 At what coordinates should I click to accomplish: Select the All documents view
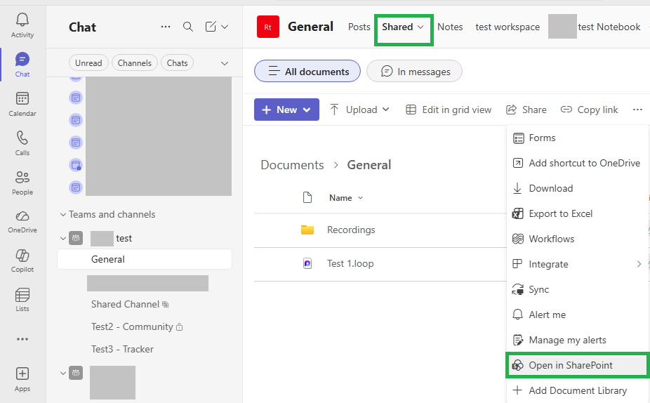[307, 72]
